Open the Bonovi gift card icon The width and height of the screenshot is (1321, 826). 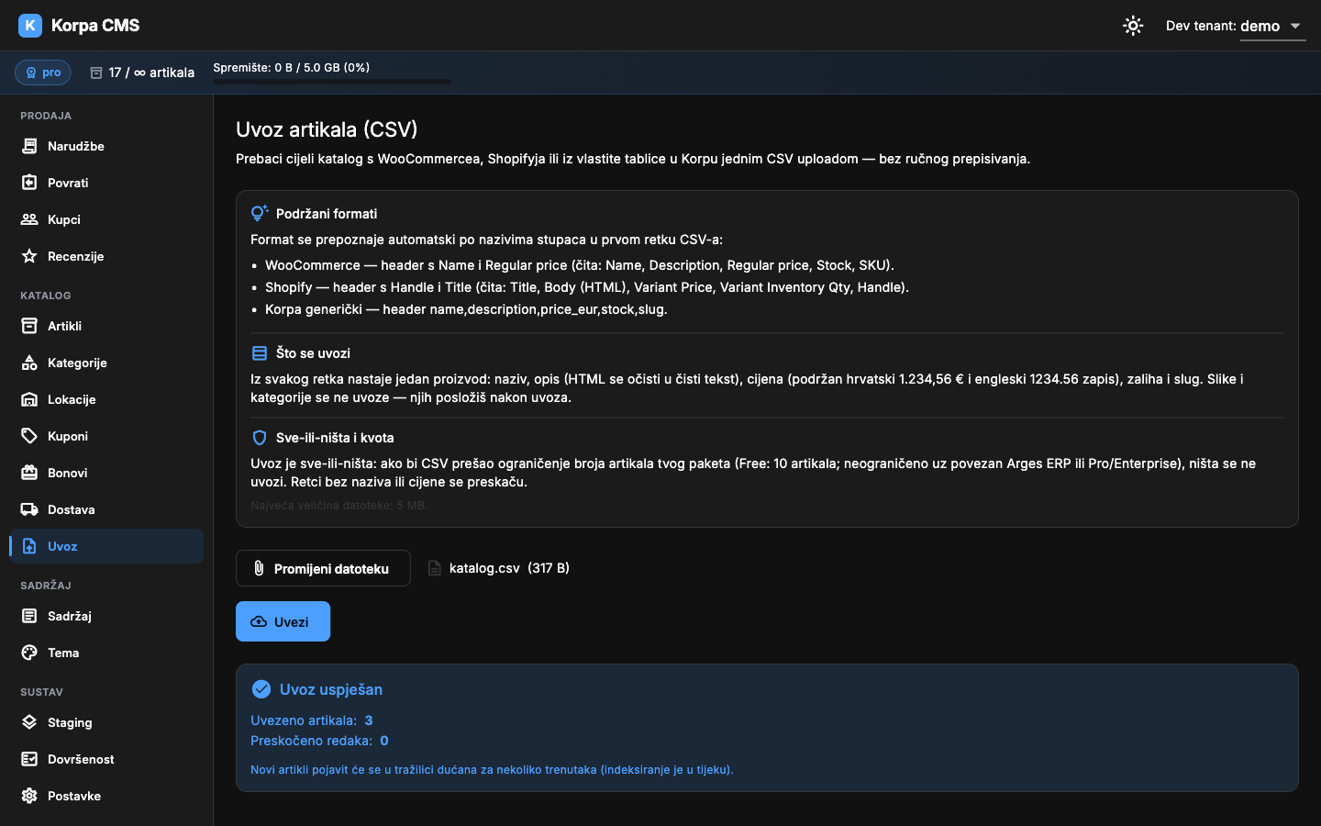[29, 473]
